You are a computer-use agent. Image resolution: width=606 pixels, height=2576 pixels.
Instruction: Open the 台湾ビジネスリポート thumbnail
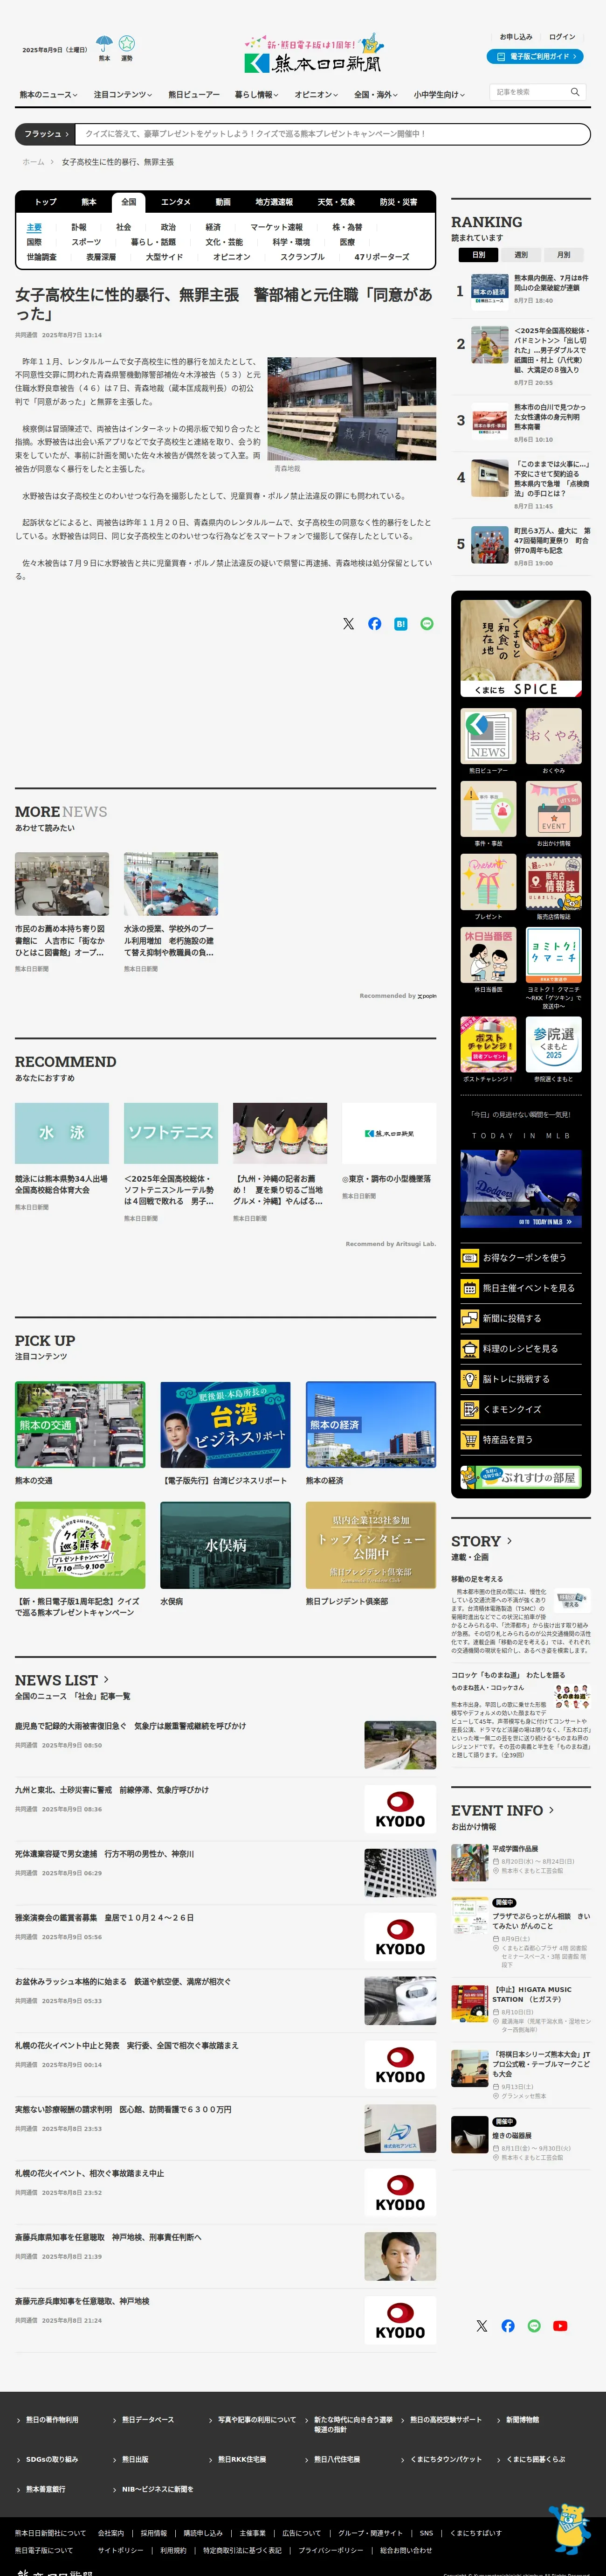[x=225, y=1425]
